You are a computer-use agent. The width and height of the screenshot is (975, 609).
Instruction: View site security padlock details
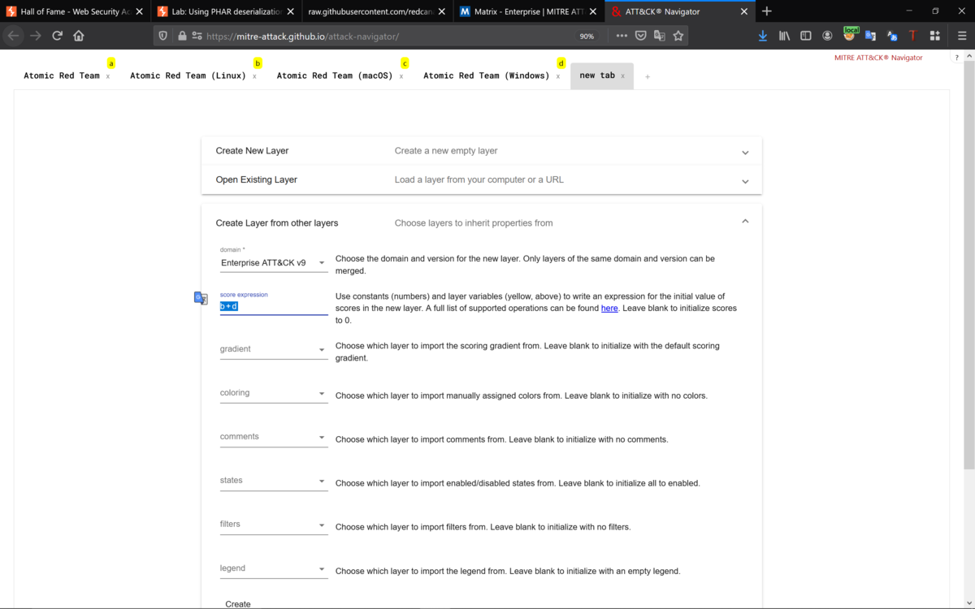[x=182, y=36]
